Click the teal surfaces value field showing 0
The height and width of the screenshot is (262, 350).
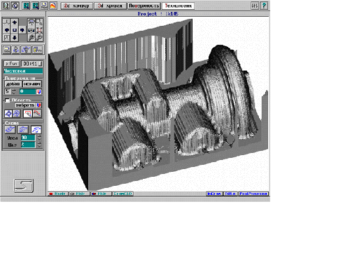click(27, 92)
